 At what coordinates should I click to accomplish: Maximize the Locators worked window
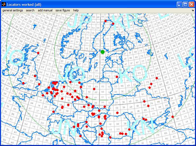click(185, 4)
